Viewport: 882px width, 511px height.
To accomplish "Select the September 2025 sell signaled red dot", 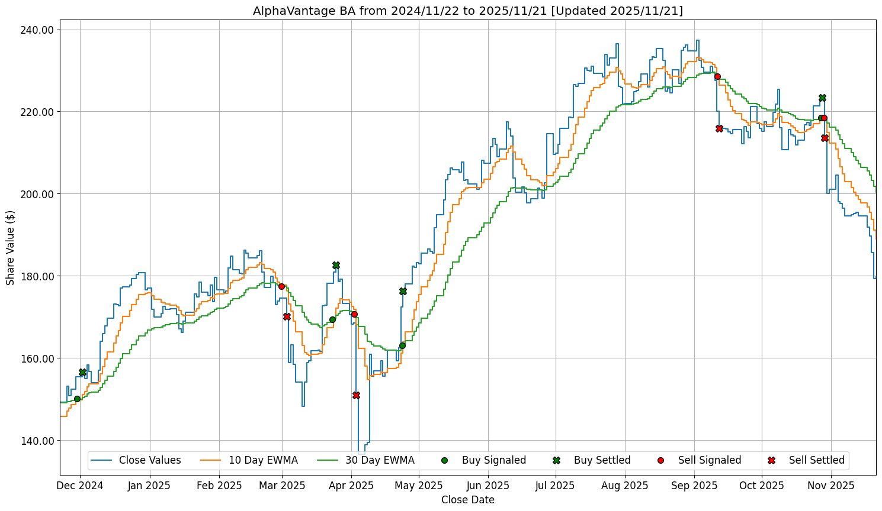I will click(717, 76).
